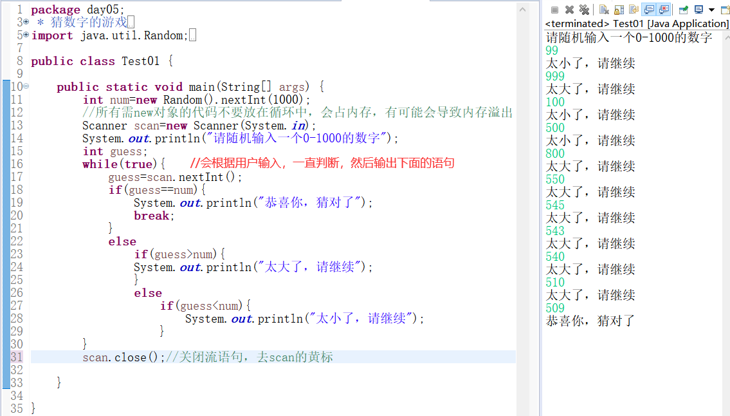Viewport: 730px width, 416px height.
Task: Click console prompt line 请随机输入一个0-1000的数字
Action: click(x=629, y=37)
